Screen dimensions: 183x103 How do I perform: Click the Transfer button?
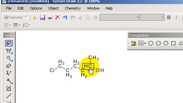coord(13,17)
